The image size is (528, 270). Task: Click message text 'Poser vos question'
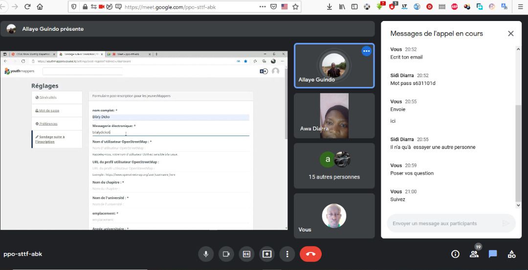(x=412, y=173)
